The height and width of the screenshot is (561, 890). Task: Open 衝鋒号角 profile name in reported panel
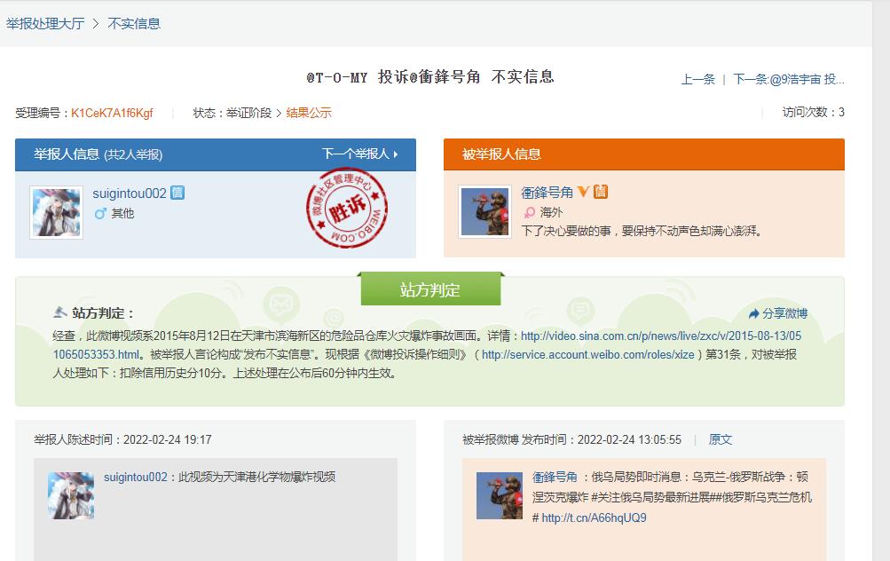point(547,193)
